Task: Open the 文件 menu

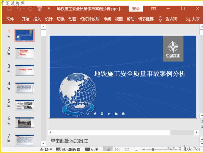Action: pyautogui.click(x=10, y=19)
